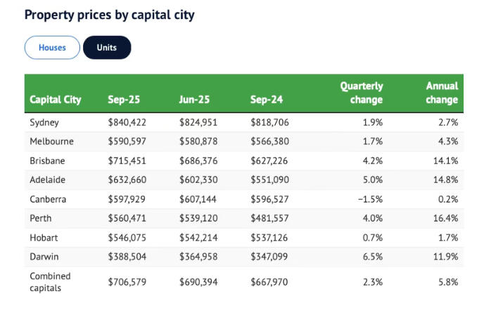Switch to the Houses tab
This screenshot has height=315, width=484.
(52, 48)
